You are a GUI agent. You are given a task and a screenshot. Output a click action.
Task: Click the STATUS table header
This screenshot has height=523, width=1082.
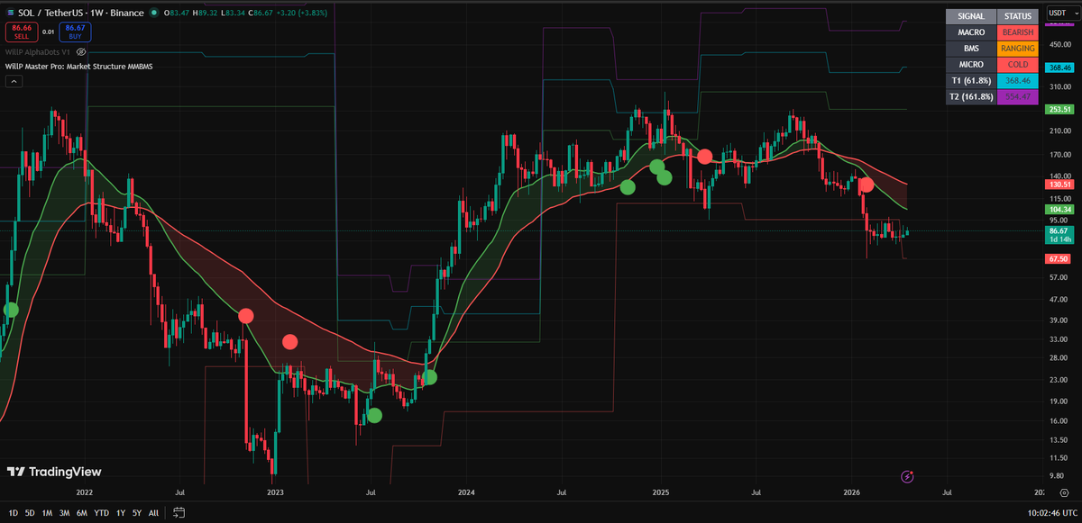[x=1016, y=16]
